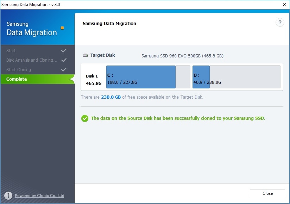The image size is (290, 204).
Task: Click the Disk 1 465.8G label
Action: 94,80
